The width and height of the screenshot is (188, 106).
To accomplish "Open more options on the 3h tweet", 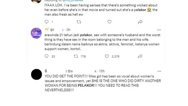I will (159, 30).
